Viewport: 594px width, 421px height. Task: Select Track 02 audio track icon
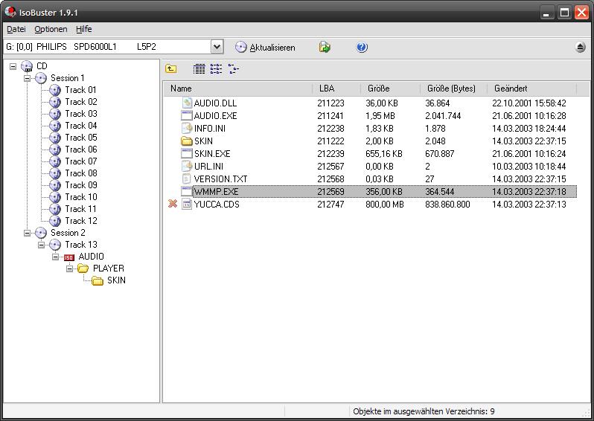point(55,102)
